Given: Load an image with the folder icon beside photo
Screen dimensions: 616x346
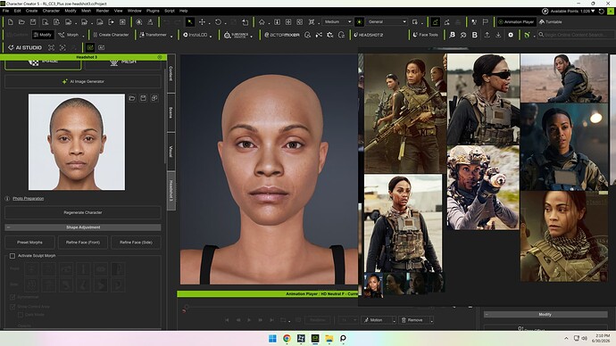Looking at the screenshot, I should click(x=132, y=98).
